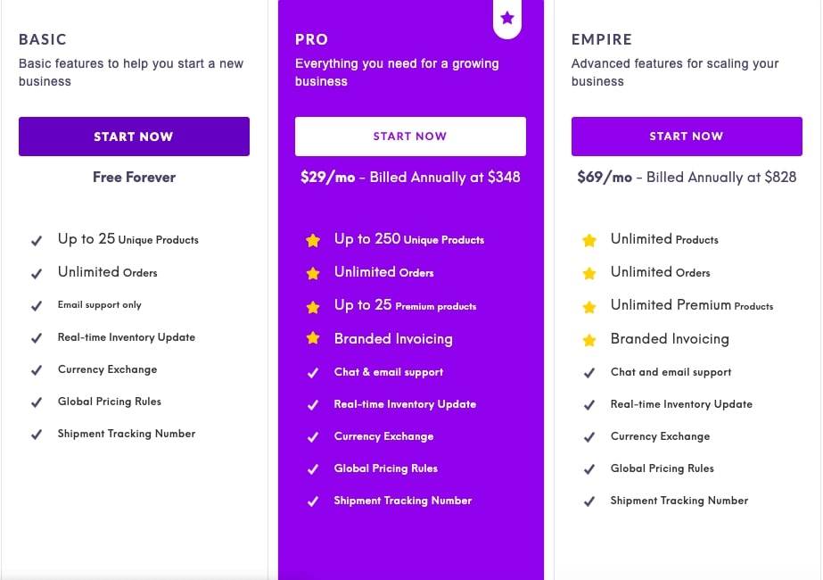Click the checkmark next to EMPIRE Shipment Tracking Number
The width and height of the screenshot is (823, 580).
(589, 501)
